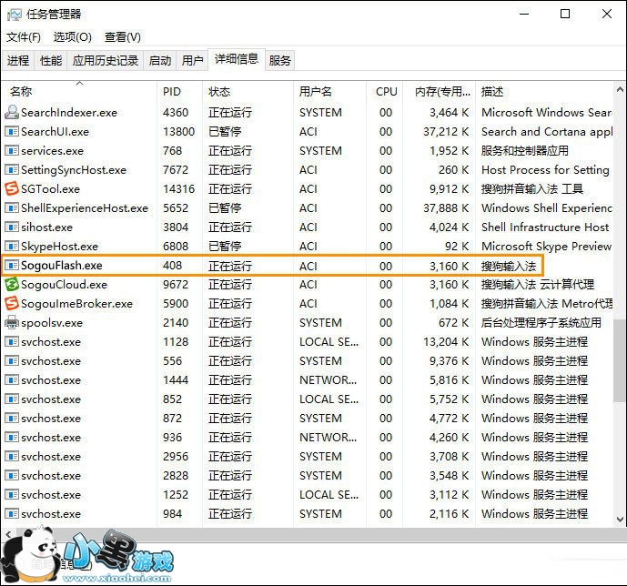Click the SkypeHost.exe process icon
The width and height of the screenshot is (627, 586).
click(12, 247)
